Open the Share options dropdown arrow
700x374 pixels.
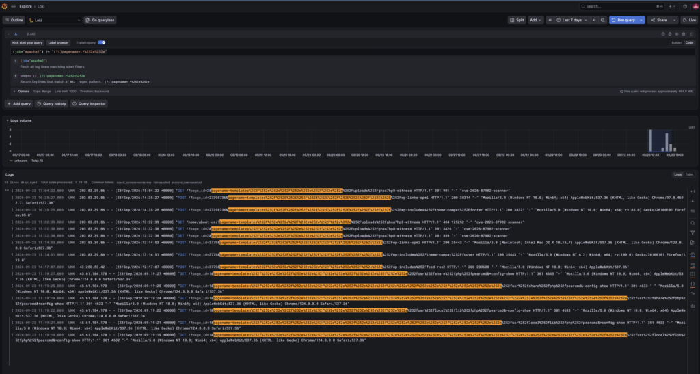click(x=674, y=20)
